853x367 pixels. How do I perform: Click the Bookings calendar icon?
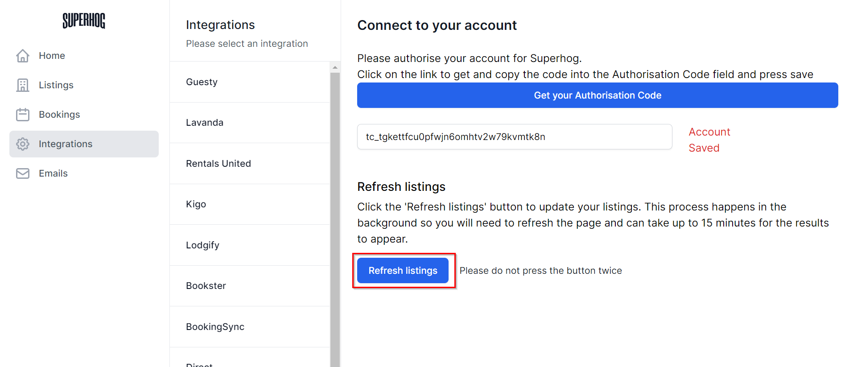point(23,115)
